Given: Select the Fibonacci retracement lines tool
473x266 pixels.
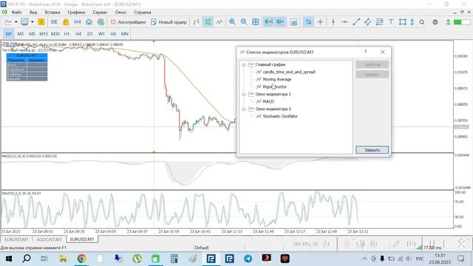Looking at the screenshot, I should [379, 22].
